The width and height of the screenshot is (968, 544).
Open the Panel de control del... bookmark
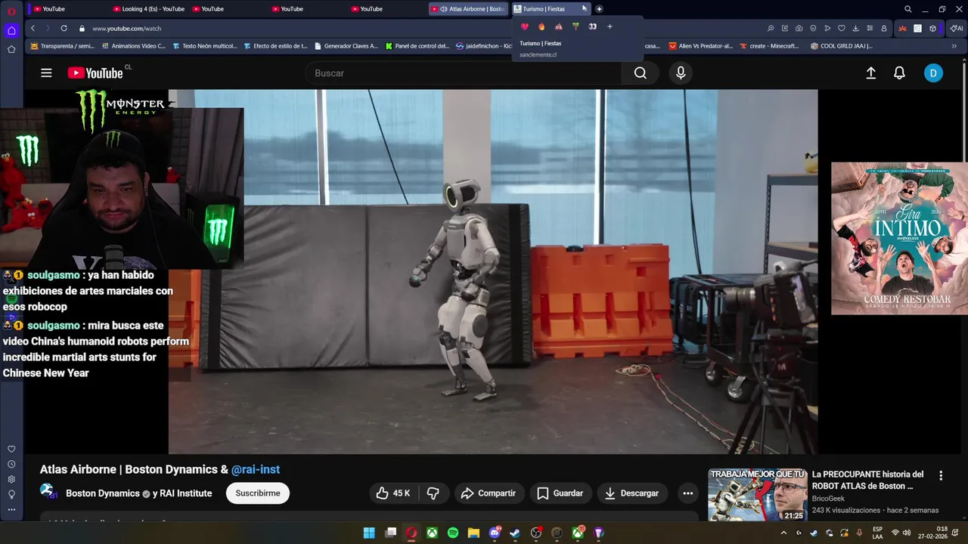click(x=417, y=46)
